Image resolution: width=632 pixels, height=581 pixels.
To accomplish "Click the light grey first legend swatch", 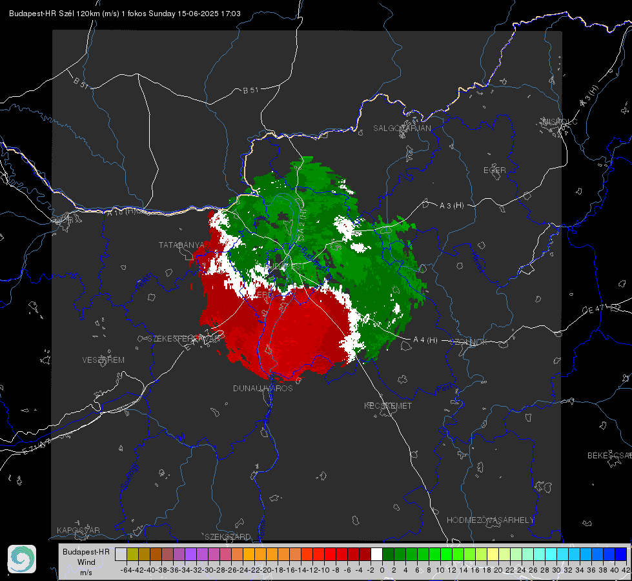I will [x=121, y=554].
